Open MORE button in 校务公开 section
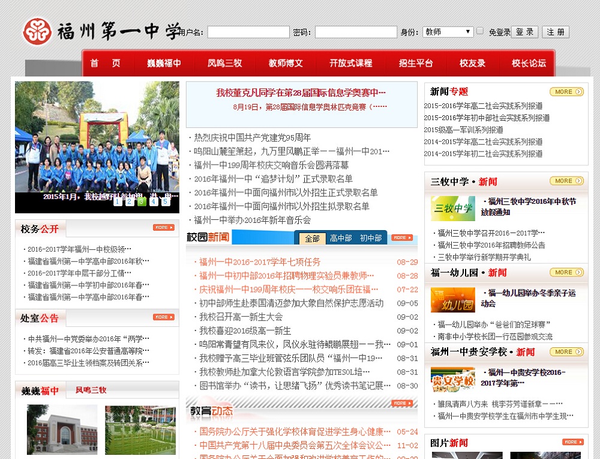 164,227
